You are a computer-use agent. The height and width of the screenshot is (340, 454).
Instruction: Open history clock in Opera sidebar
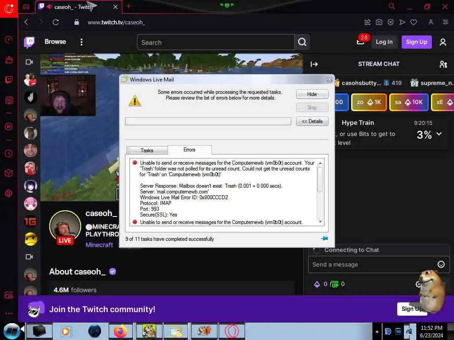coord(9,154)
